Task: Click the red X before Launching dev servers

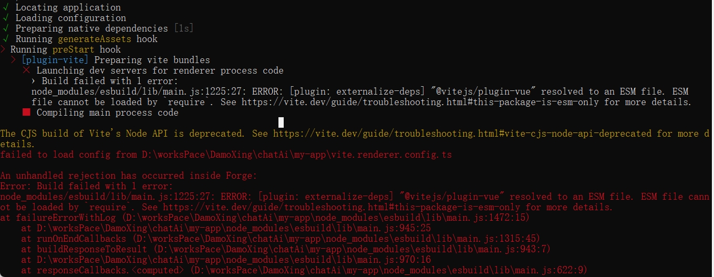Action: pos(26,70)
